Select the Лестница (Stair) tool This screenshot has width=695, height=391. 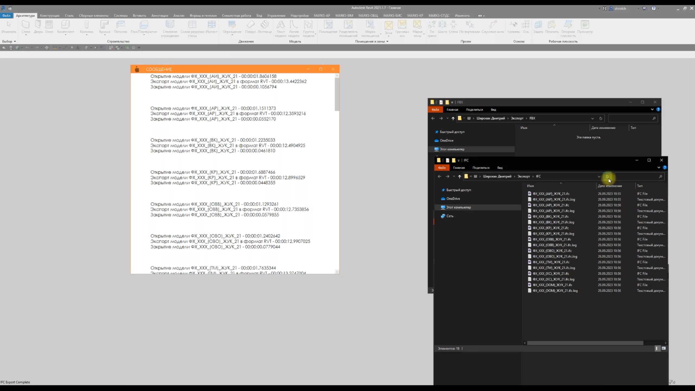coord(264,27)
